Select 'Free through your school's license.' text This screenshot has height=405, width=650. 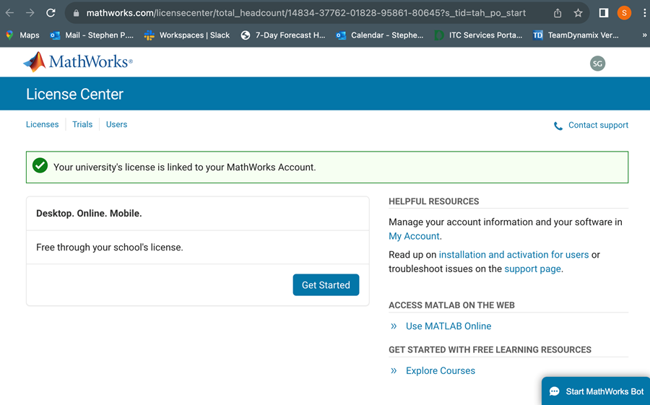[x=110, y=248]
